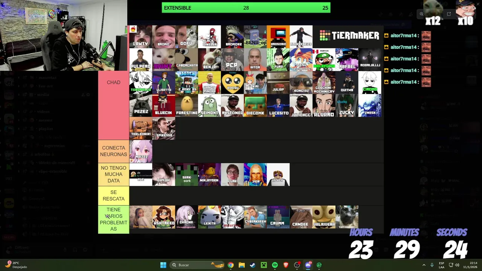Select the ALVARO tile
The width and height of the screenshot is (482, 271).
tap(324, 105)
